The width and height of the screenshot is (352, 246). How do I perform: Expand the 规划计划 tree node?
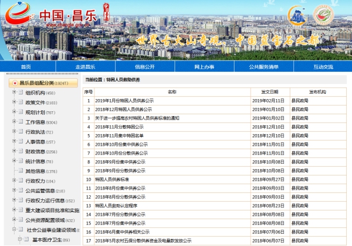click(14, 112)
